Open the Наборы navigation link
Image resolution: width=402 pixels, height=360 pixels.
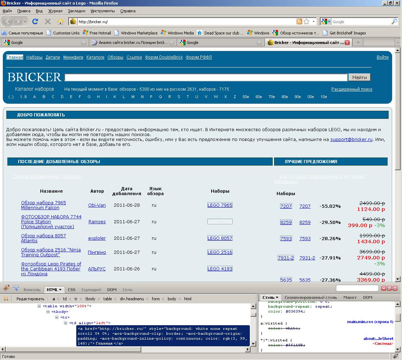pyautogui.click(x=34, y=57)
